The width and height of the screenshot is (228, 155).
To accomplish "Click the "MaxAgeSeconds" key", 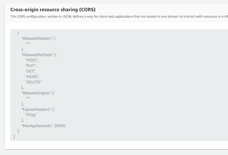I will pos(36,126).
